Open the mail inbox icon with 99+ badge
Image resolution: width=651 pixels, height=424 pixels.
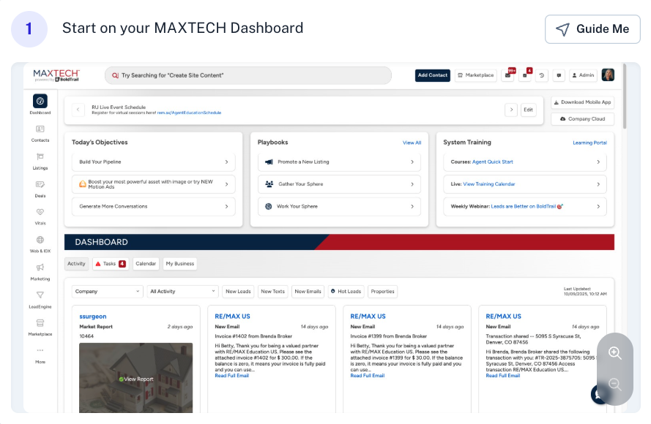click(x=508, y=75)
